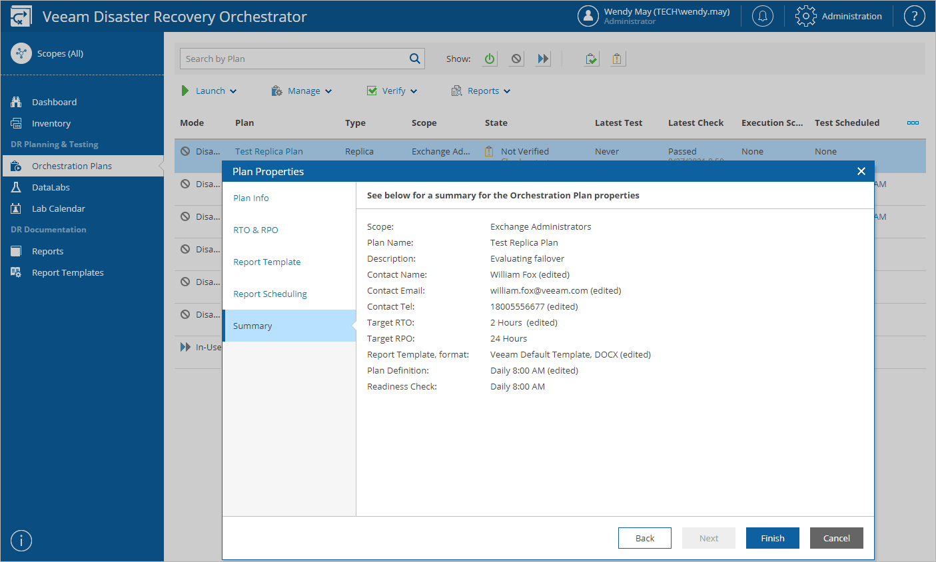
Task: Click 'Exchange Administrators' scope value
Action: coord(541,226)
